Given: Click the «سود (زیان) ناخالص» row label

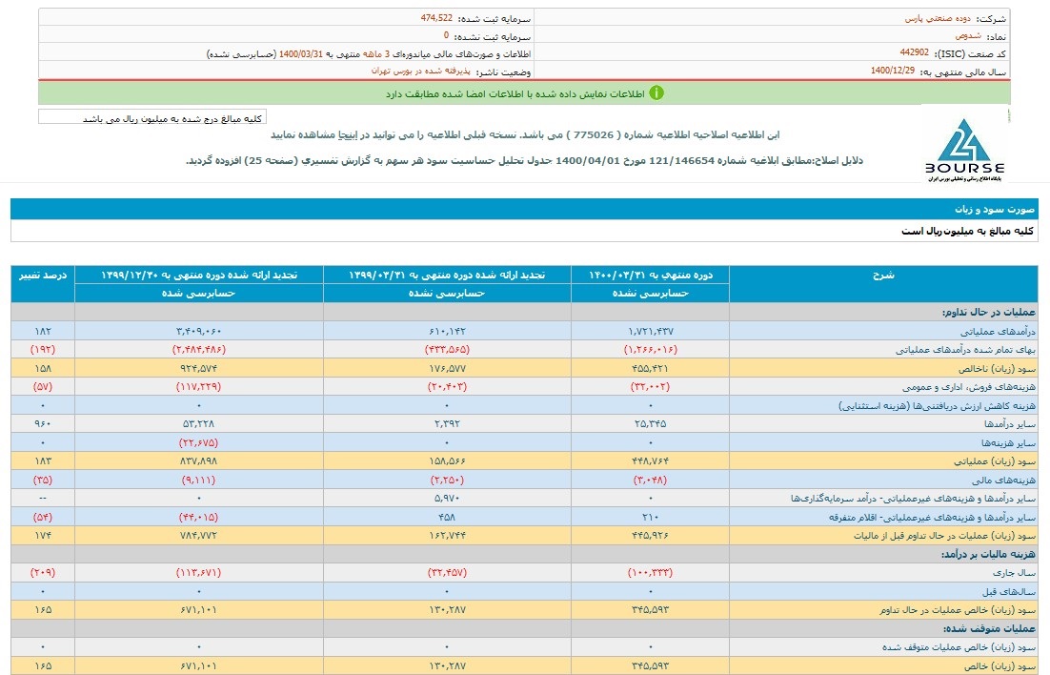Looking at the screenshot, I should click(997, 369).
